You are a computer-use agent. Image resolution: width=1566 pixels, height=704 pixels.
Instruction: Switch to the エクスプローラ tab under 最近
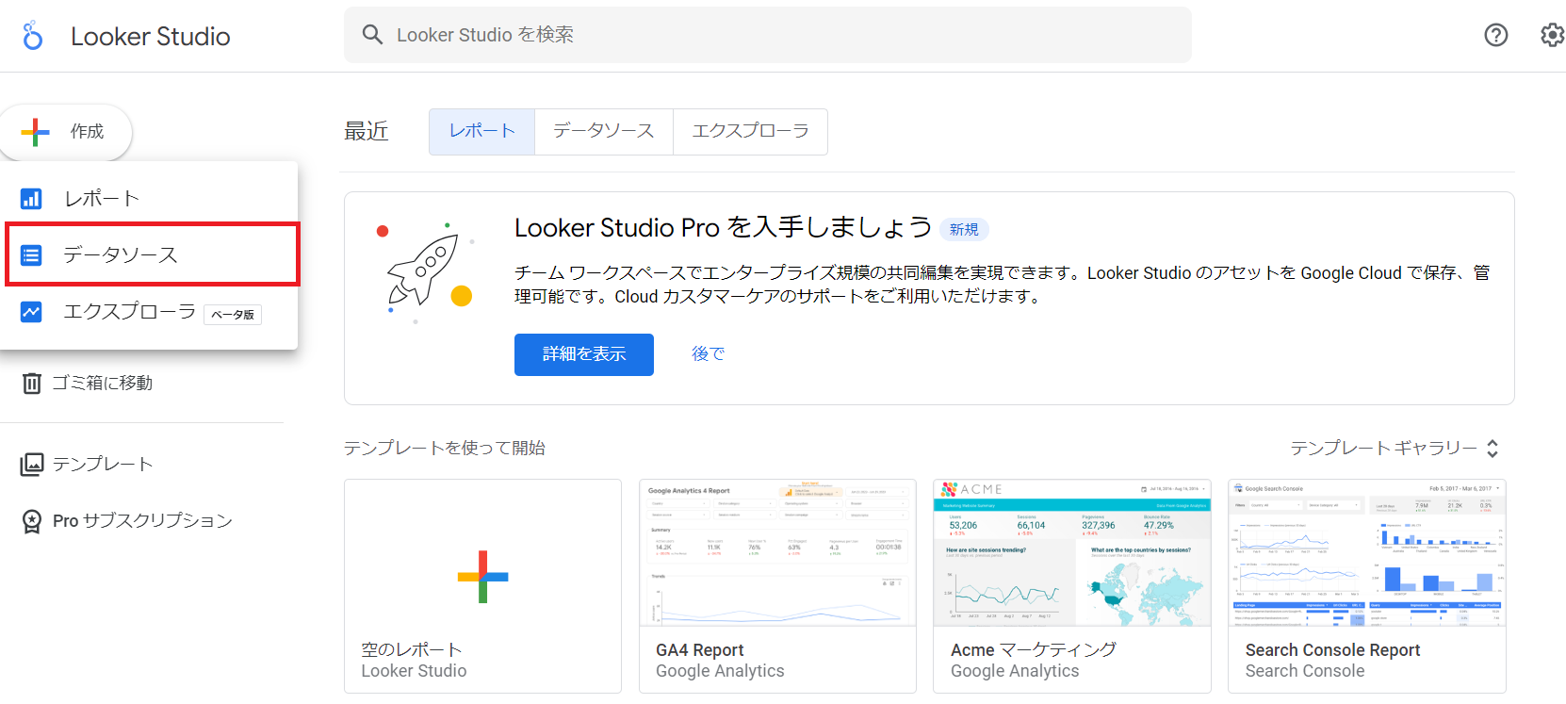click(751, 132)
